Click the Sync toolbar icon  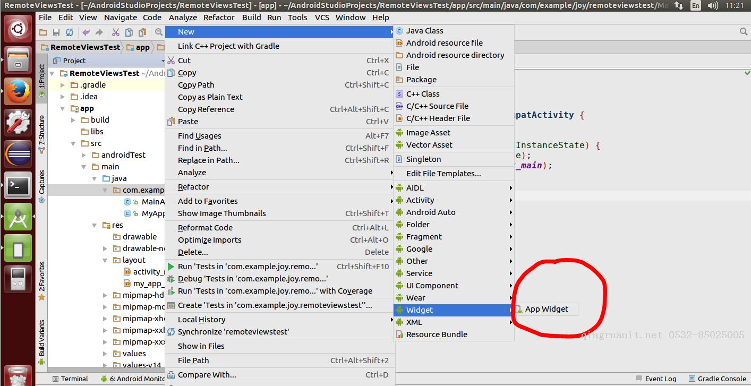coord(69,32)
